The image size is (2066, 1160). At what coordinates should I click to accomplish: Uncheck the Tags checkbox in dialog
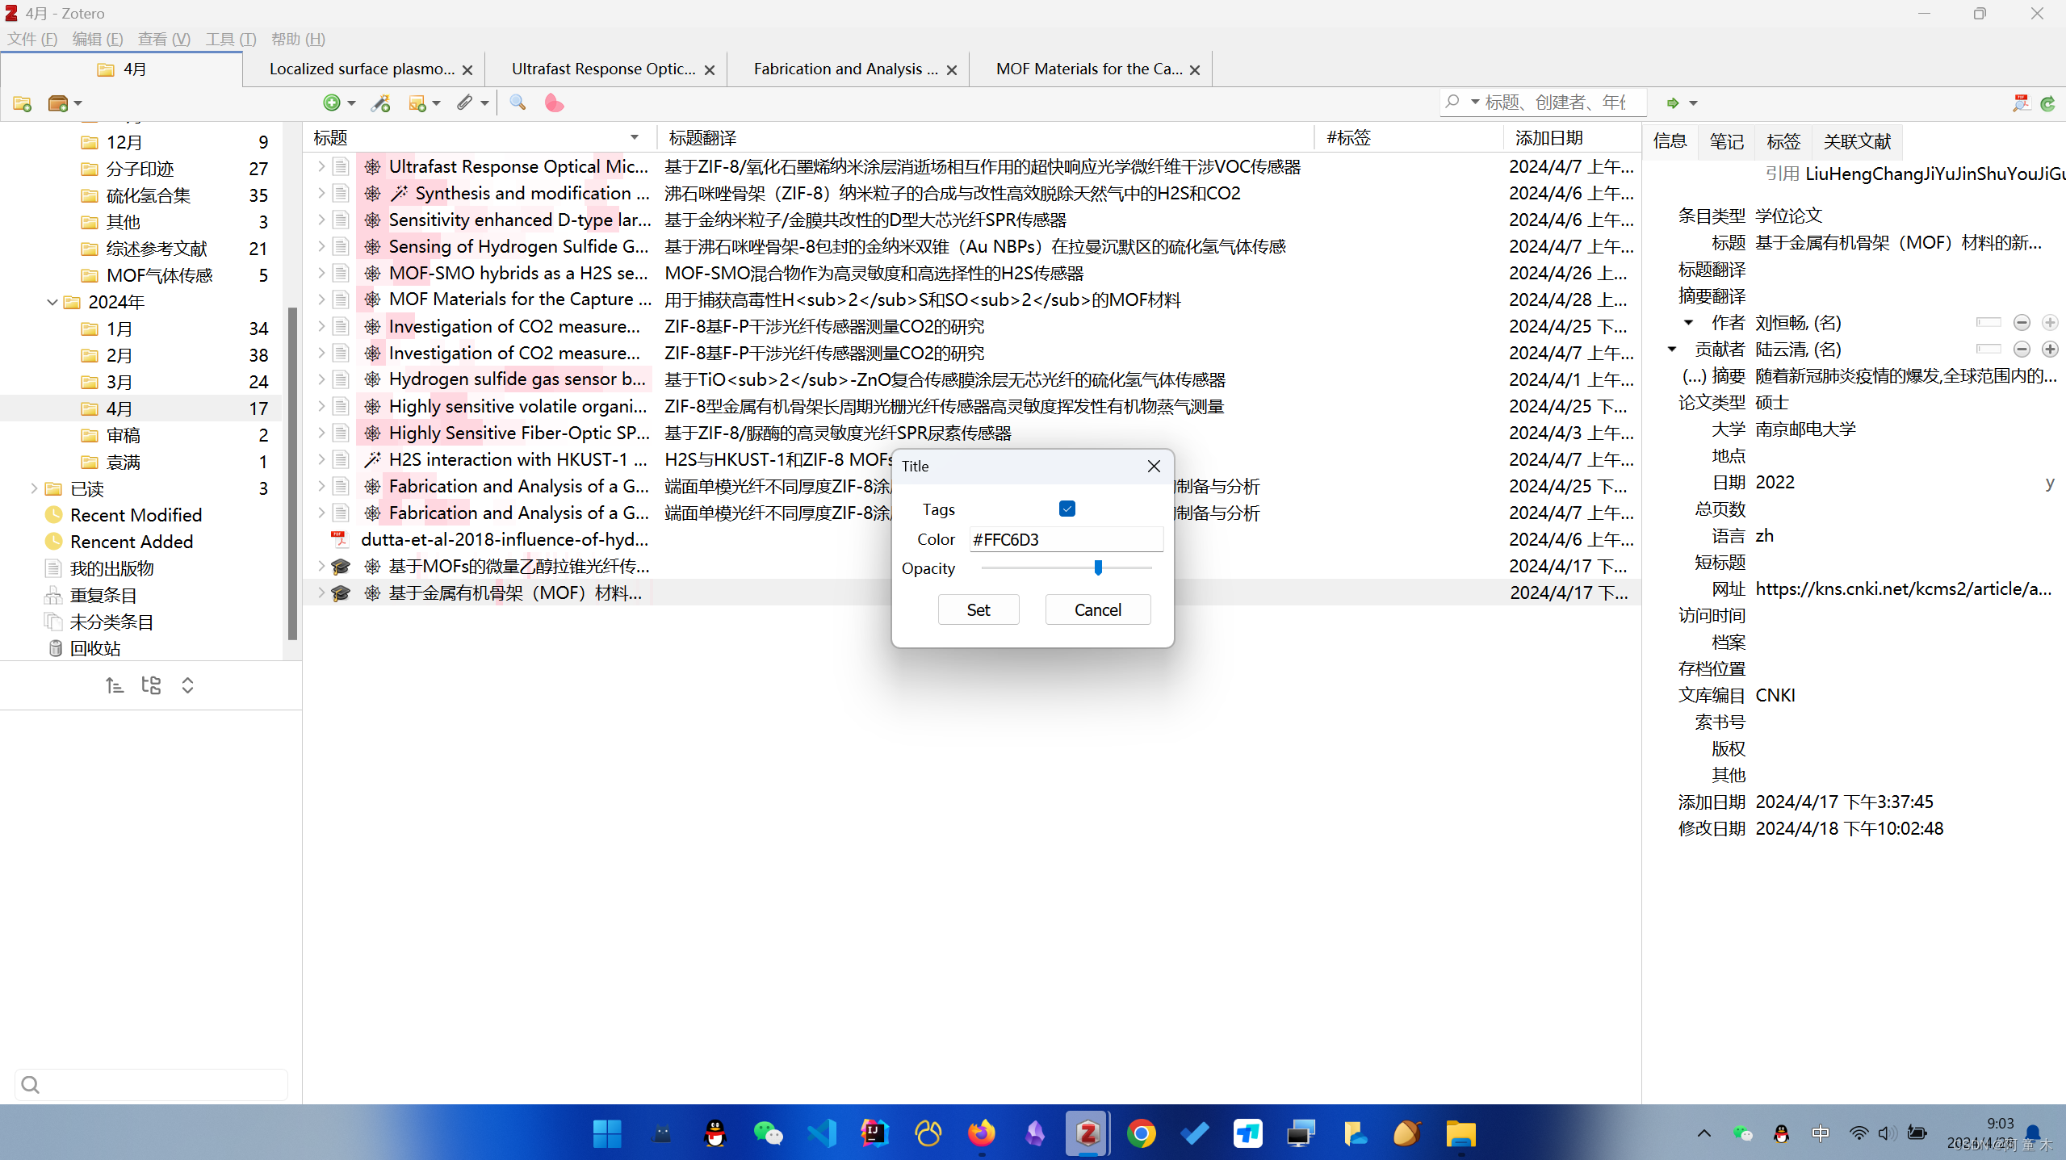point(1067,509)
